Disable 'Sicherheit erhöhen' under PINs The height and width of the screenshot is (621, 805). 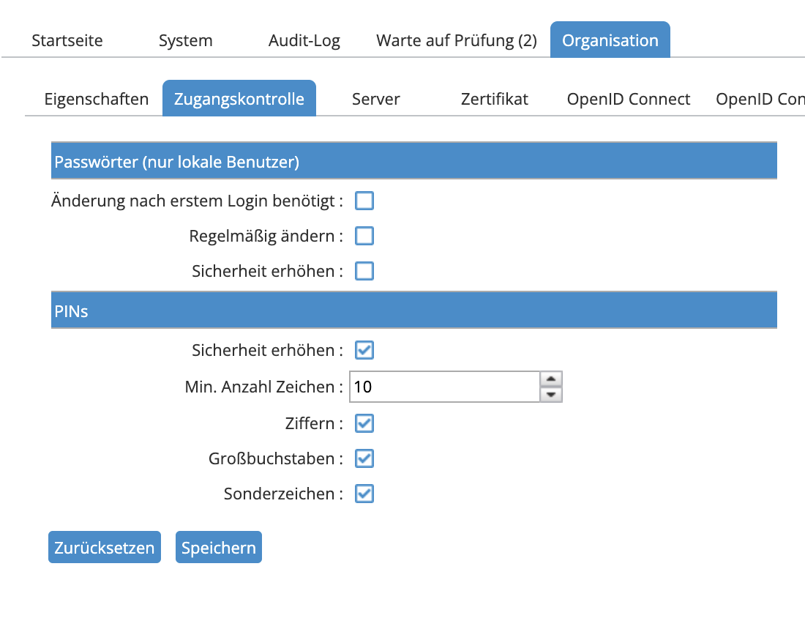[x=364, y=350]
